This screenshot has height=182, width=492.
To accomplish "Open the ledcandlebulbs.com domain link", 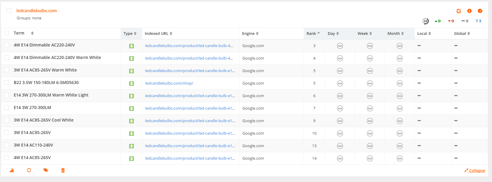I will click(x=36, y=11).
